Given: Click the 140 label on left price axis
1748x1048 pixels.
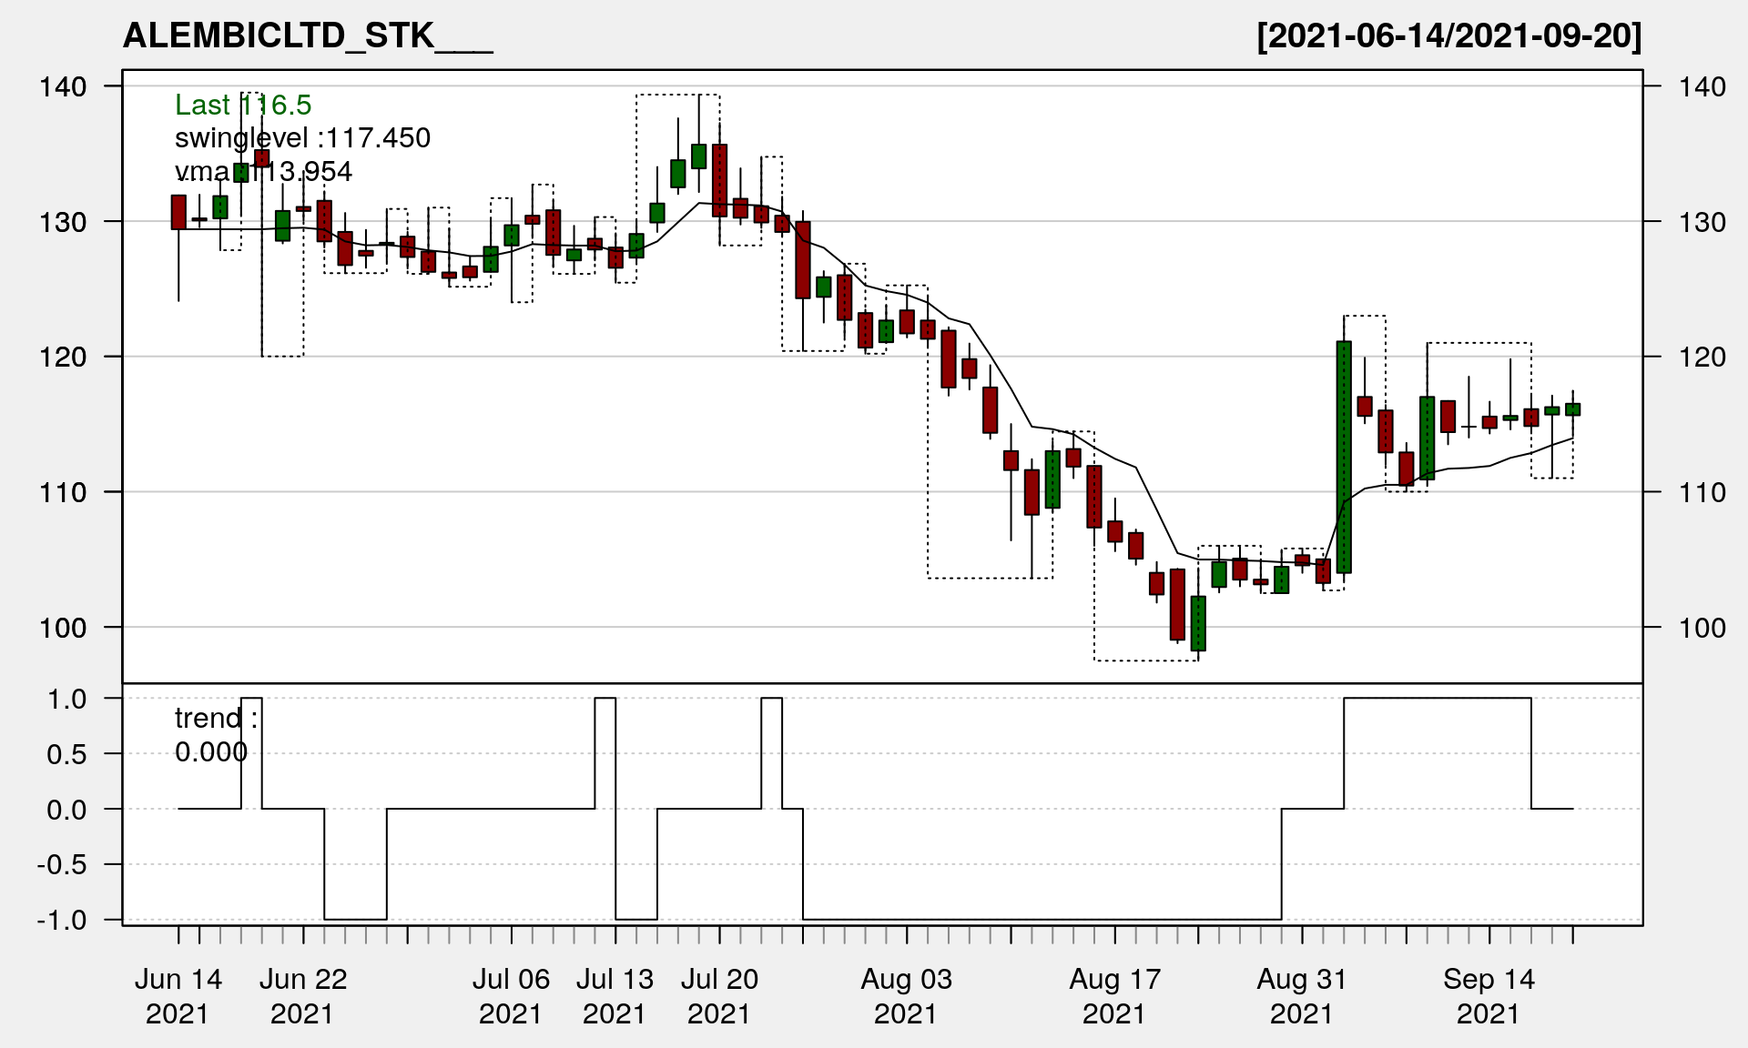Looking at the screenshot, I should [x=63, y=87].
